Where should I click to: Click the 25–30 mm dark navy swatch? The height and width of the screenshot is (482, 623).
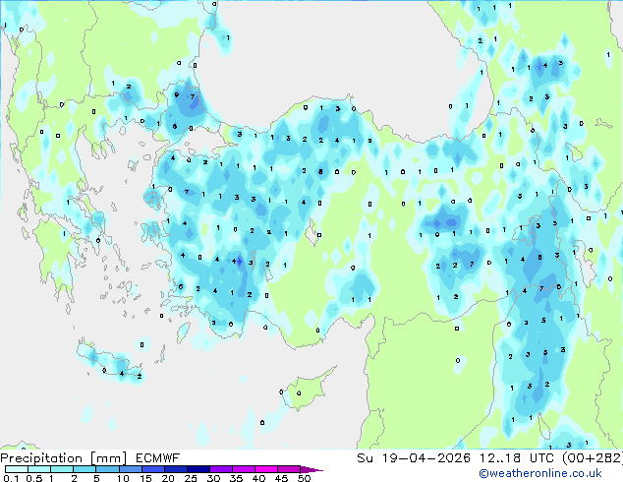(x=198, y=469)
